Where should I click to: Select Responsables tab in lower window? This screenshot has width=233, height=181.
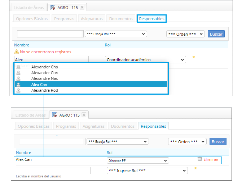pyautogui.click(x=154, y=126)
